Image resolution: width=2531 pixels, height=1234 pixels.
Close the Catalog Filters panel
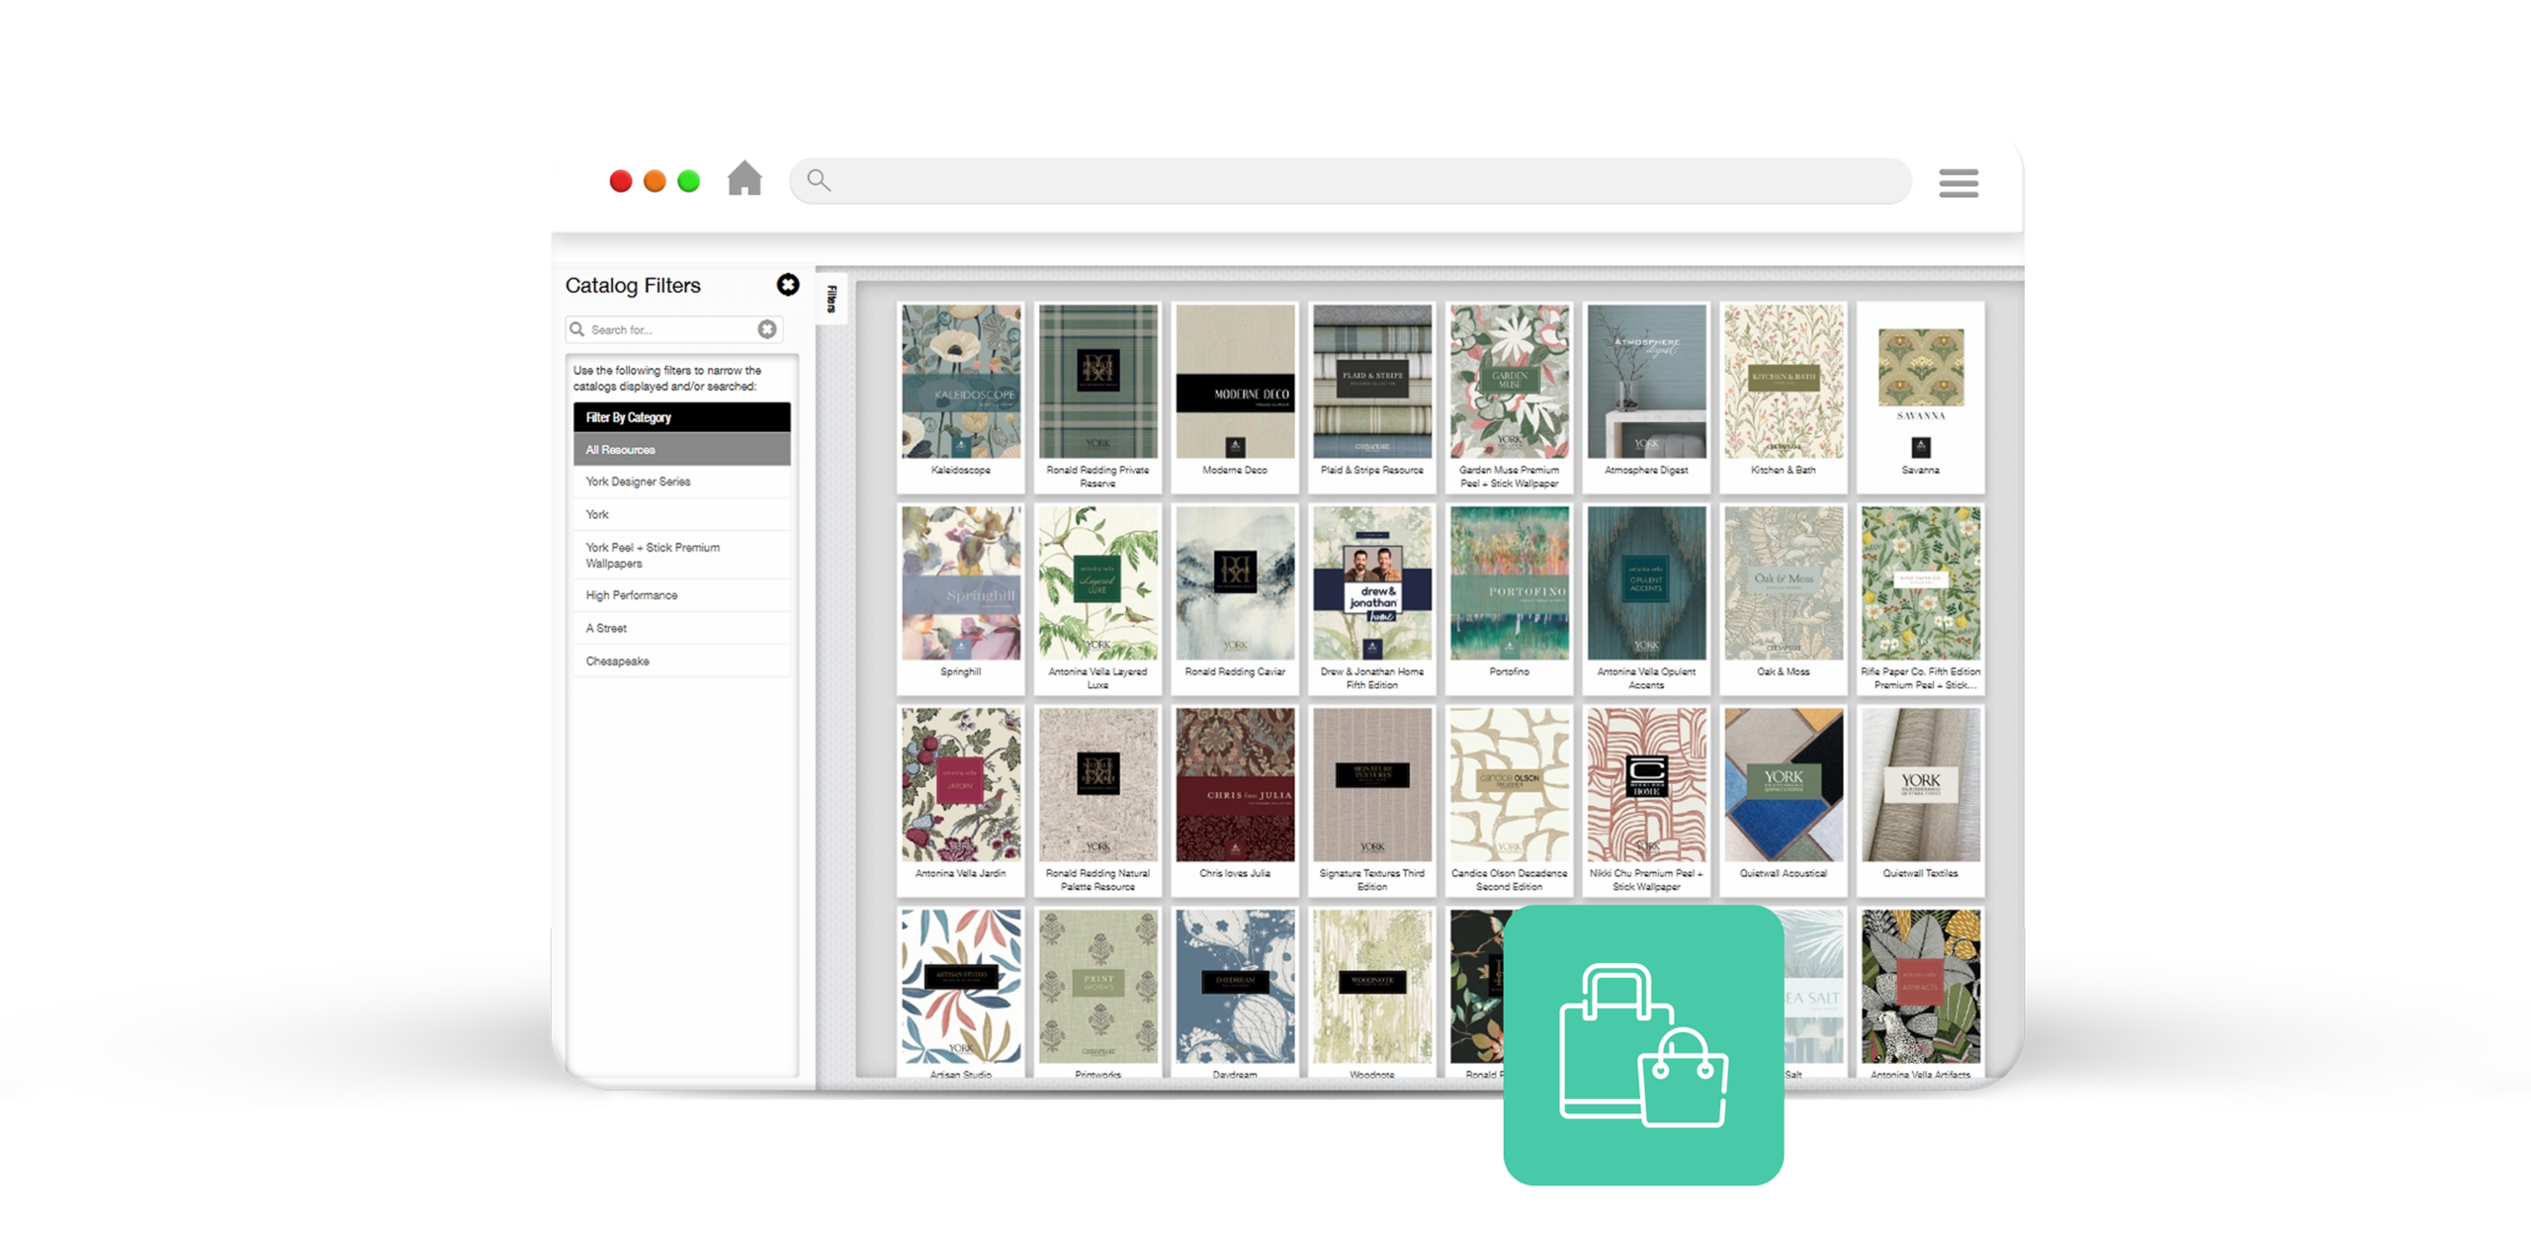pyautogui.click(x=787, y=285)
